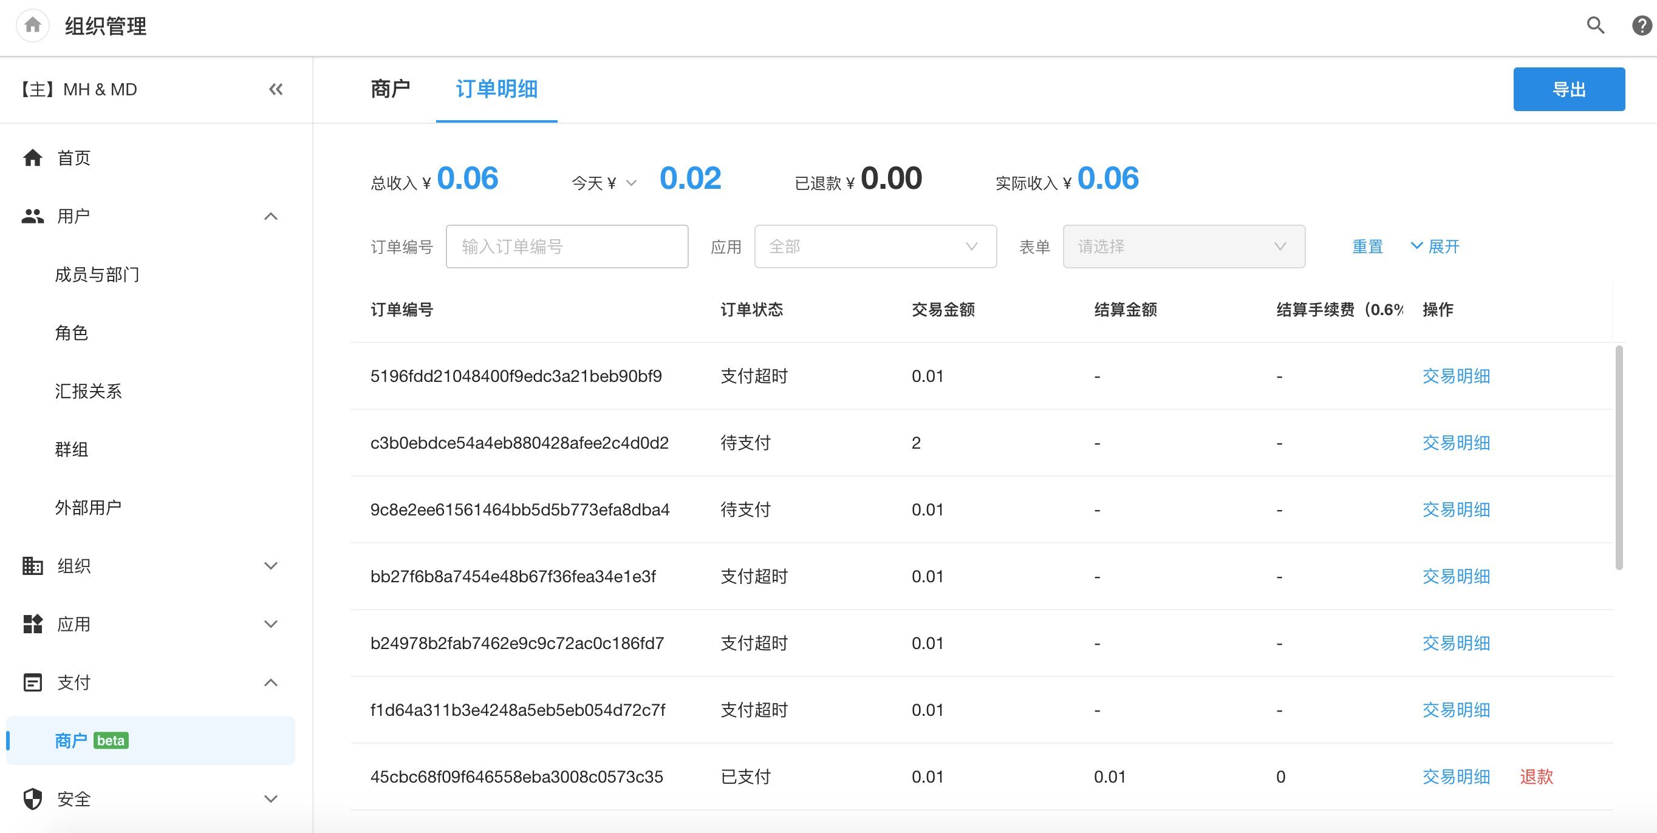The image size is (1657, 833).
Task: Open 交易明细 for order 5196fdd2
Action: [1457, 376]
